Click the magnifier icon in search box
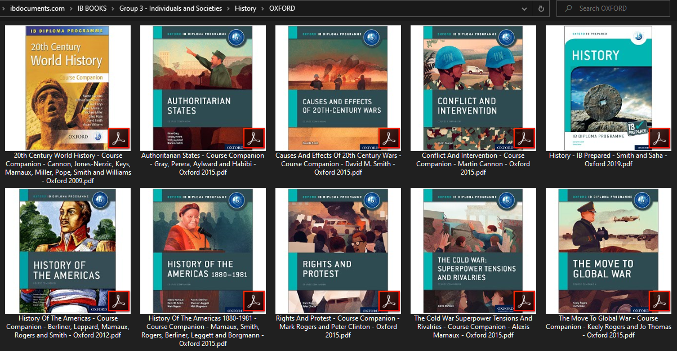677x351 pixels. 568,8
